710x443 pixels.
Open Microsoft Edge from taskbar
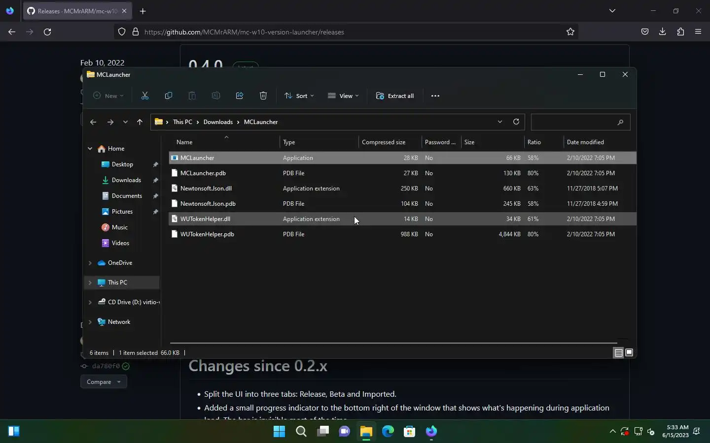click(388, 431)
